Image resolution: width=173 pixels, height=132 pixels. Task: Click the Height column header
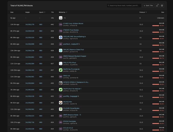click(x=28, y=12)
